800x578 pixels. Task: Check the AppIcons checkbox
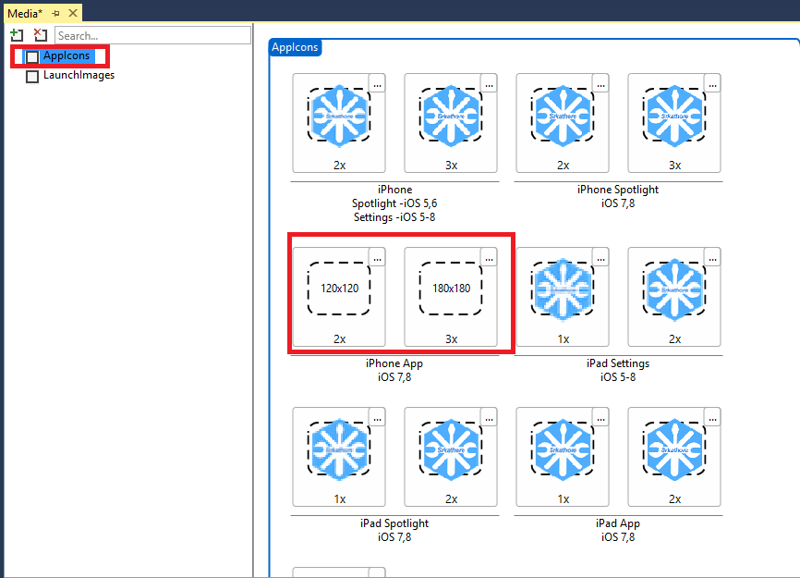pyautogui.click(x=32, y=55)
